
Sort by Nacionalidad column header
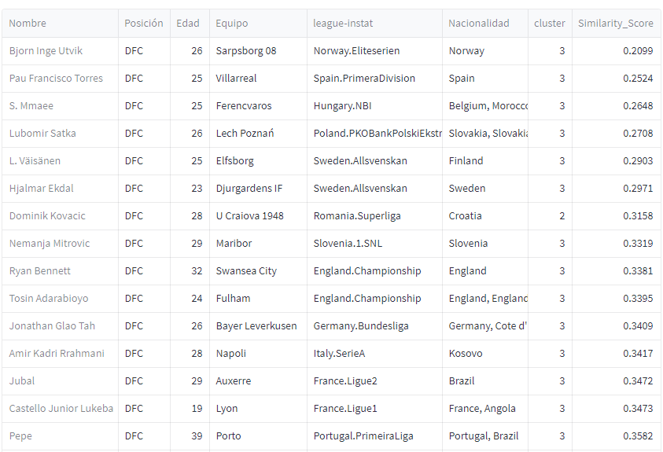tap(485, 24)
